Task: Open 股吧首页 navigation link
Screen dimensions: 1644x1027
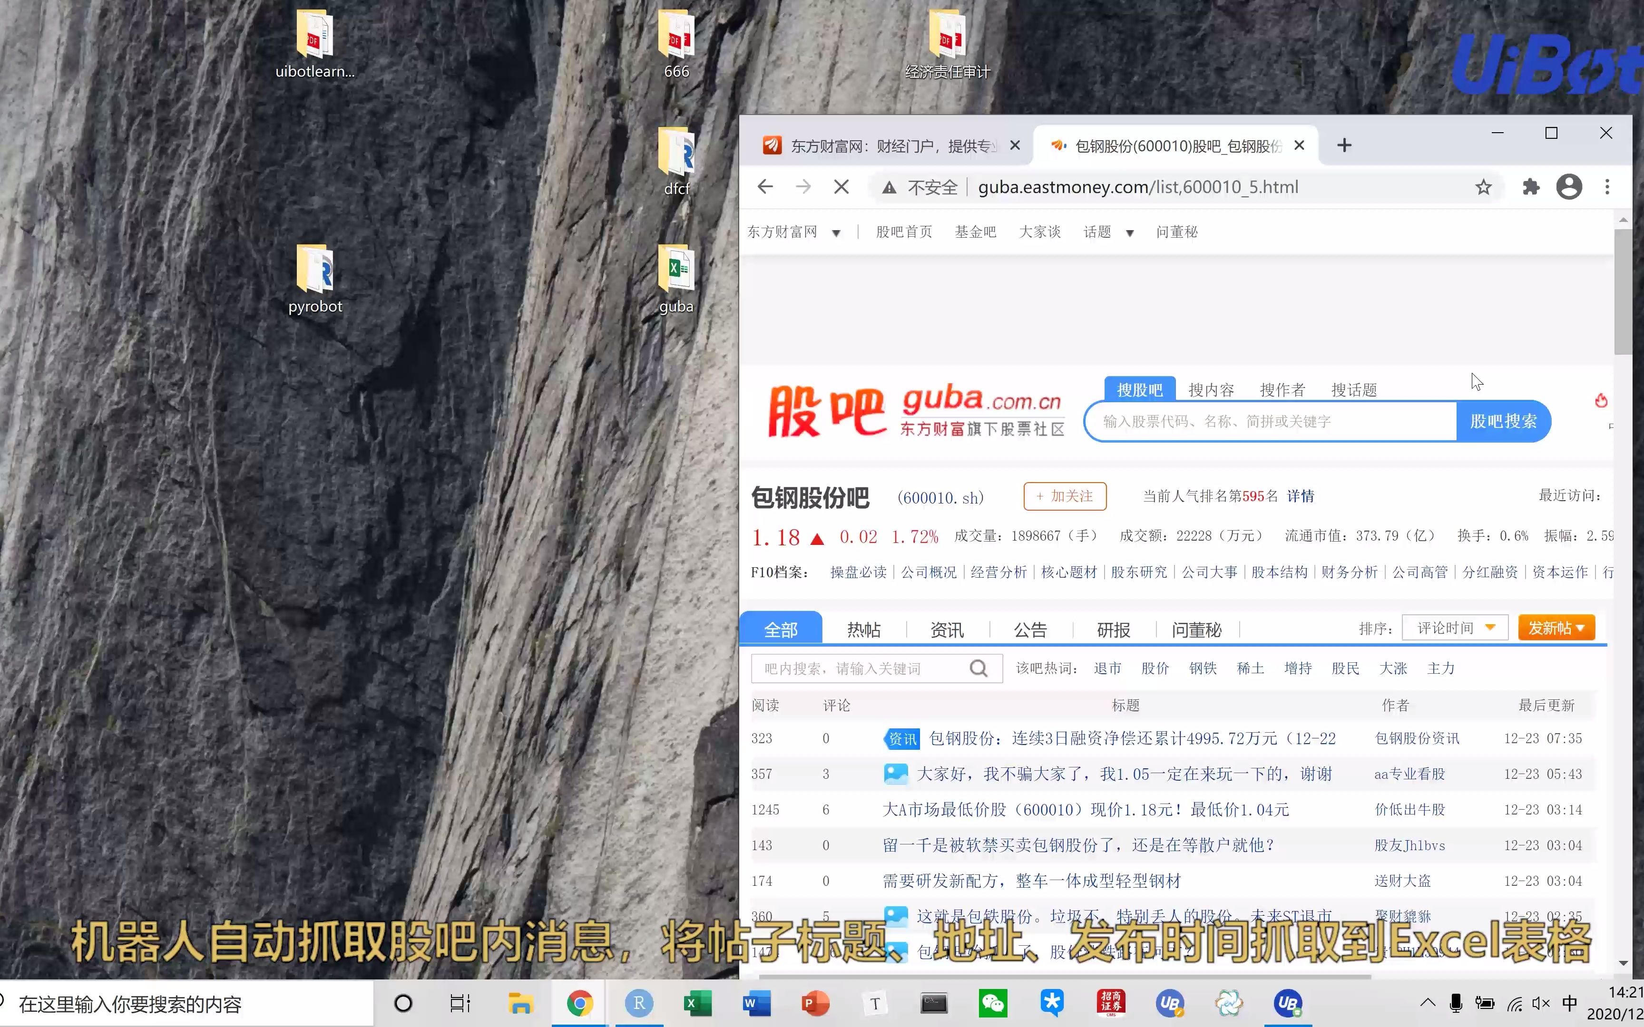Action: point(903,233)
